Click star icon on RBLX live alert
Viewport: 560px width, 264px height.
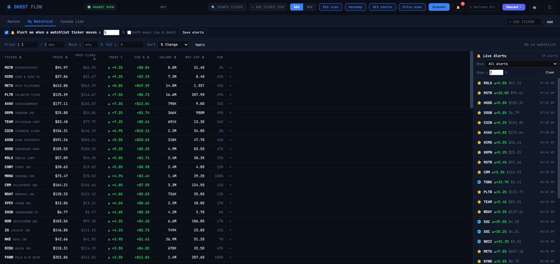479,83
